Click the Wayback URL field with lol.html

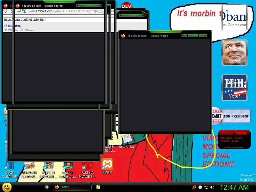point(54,19)
